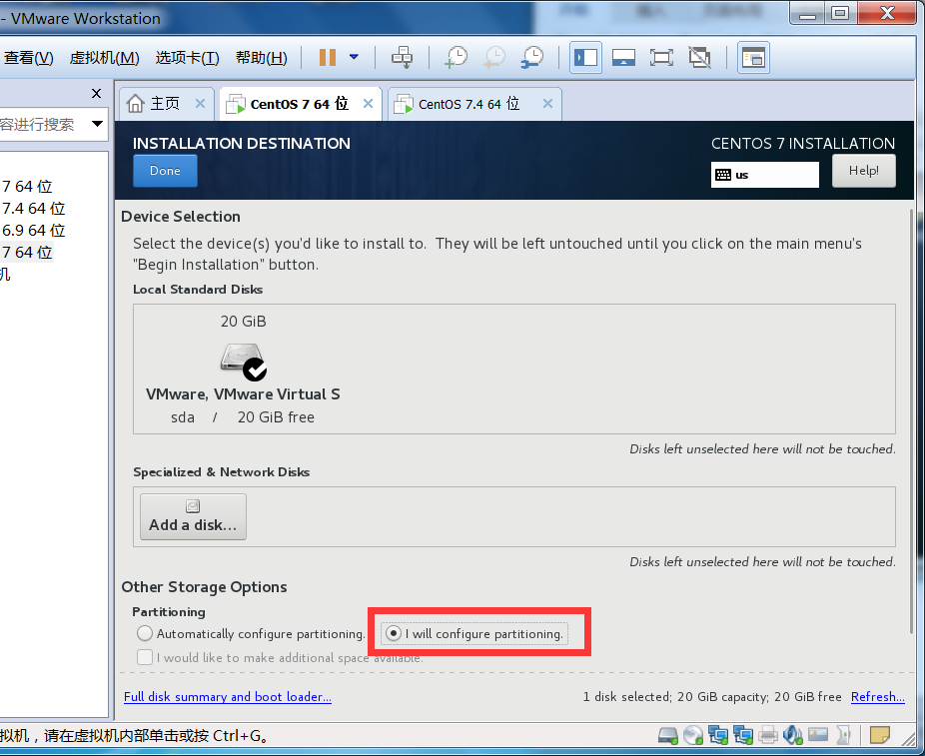The height and width of the screenshot is (756, 925).
Task: Click the network adapter icon beside the CD/DVD icon
Action: click(718, 735)
